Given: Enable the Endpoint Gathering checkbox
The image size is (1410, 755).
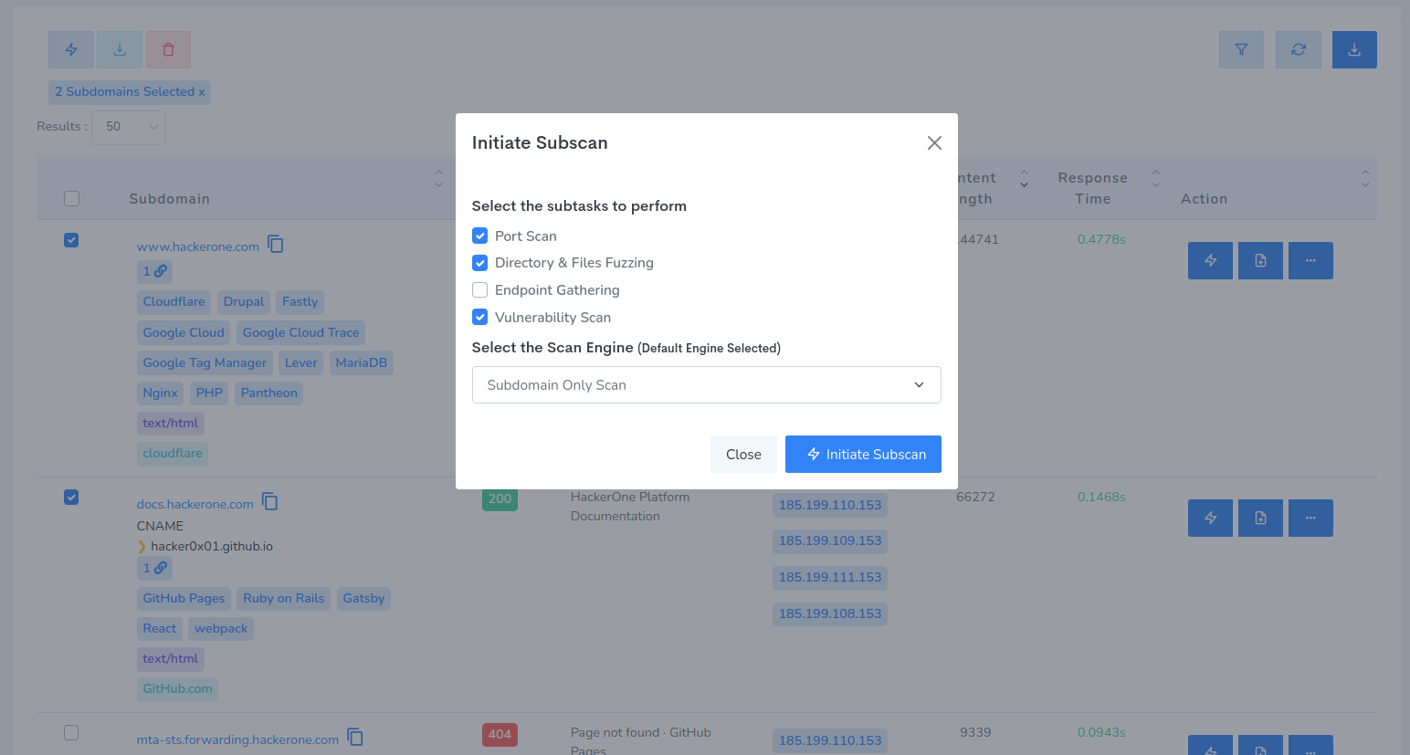Looking at the screenshot, I should (480, 290).
